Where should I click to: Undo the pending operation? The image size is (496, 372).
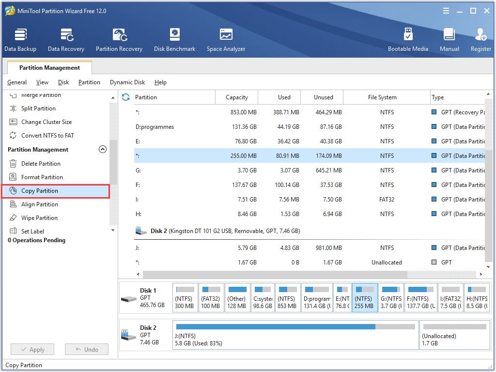[86, 349]
